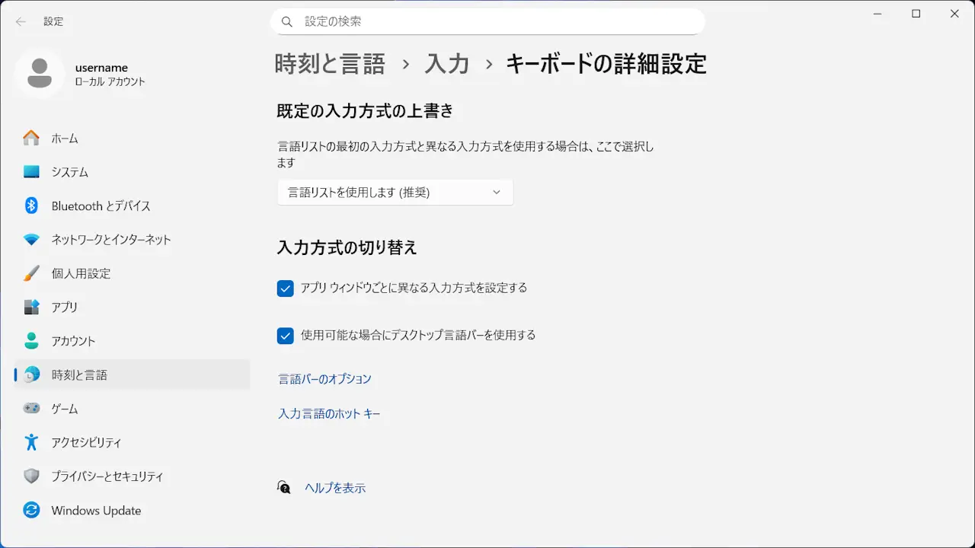
Task: Click the Accessibility (アクセシビリティ) person icon
Action: (31, 442)
